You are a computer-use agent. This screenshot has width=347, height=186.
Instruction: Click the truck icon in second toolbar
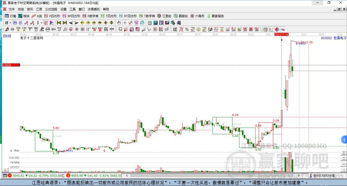coord(179,23)
